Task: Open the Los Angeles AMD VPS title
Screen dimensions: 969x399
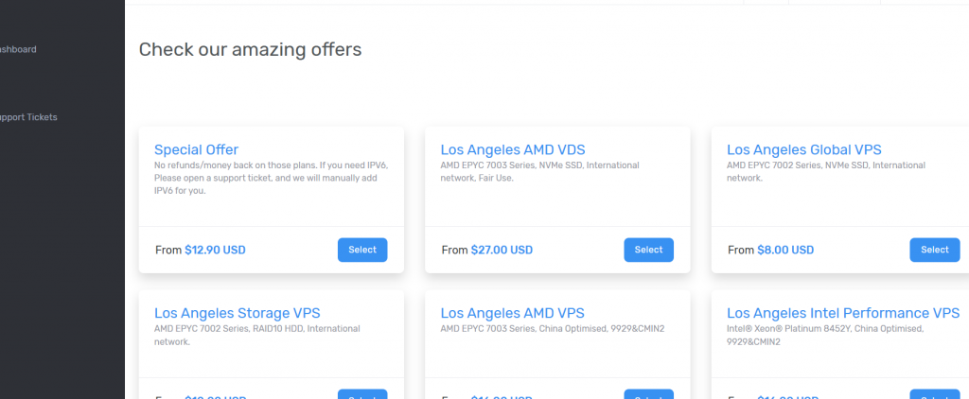Action: pos(512,313)
